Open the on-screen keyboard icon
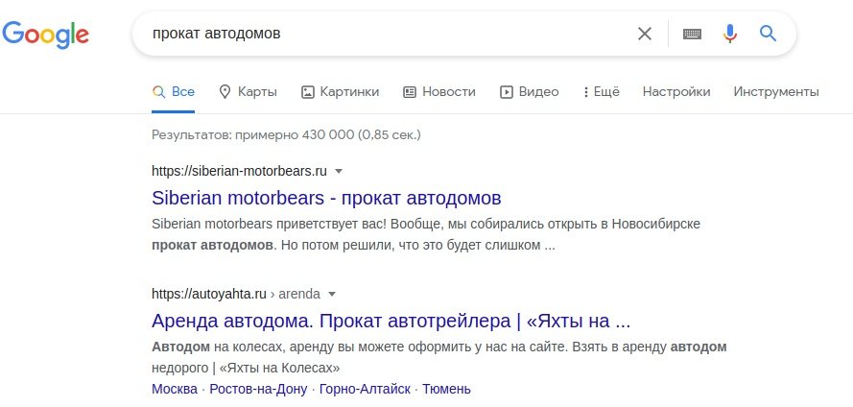This screenshot has height=407, width=853. tap(692, 34)
